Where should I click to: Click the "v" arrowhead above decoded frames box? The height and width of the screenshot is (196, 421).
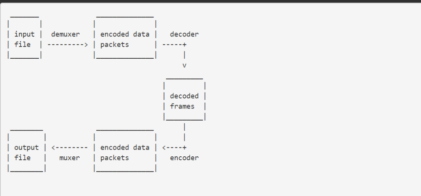coord(184,65)
